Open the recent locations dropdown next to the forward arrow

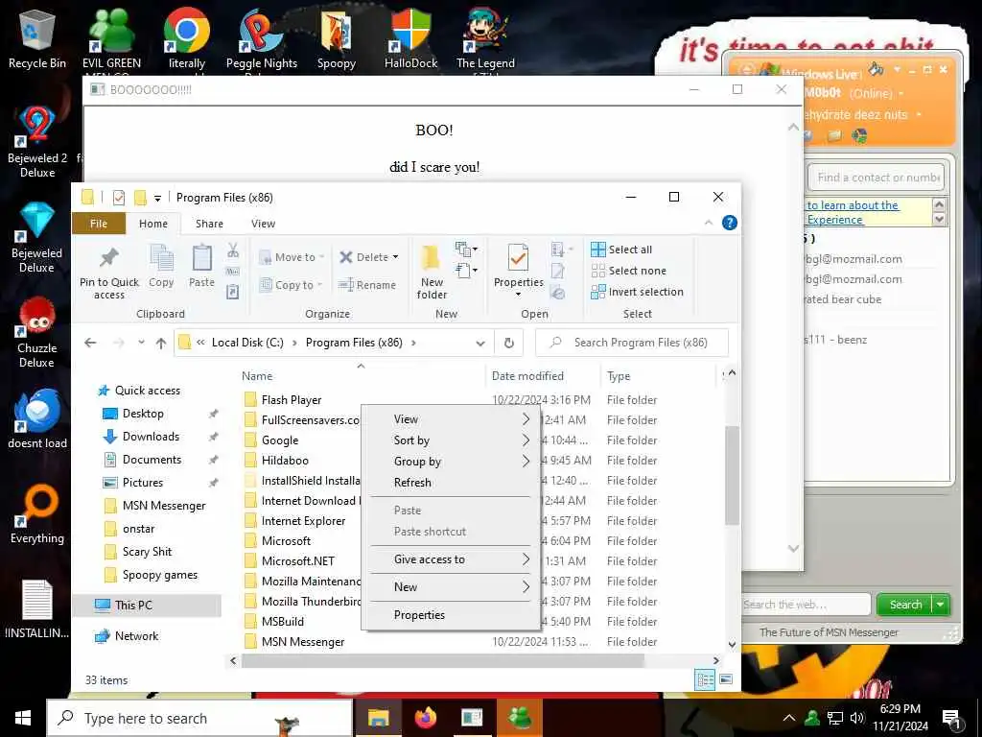142,343
